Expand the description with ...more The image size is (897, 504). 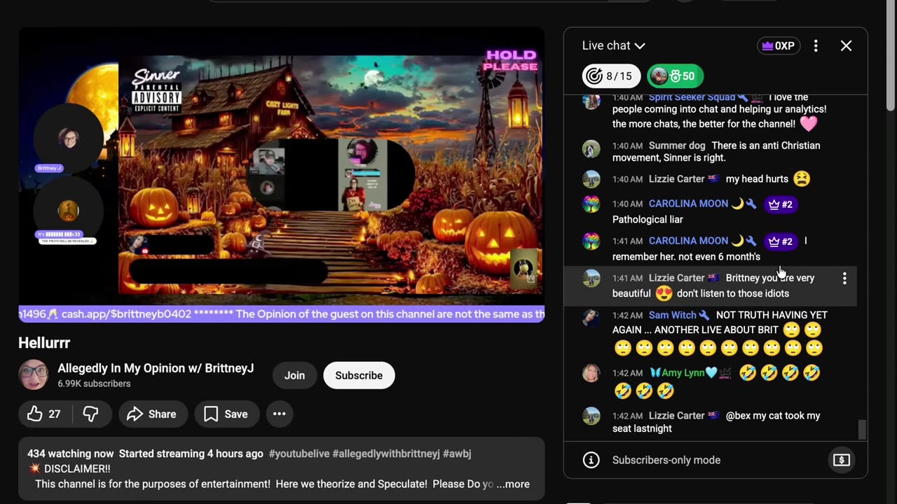click(x=514, y=484)
